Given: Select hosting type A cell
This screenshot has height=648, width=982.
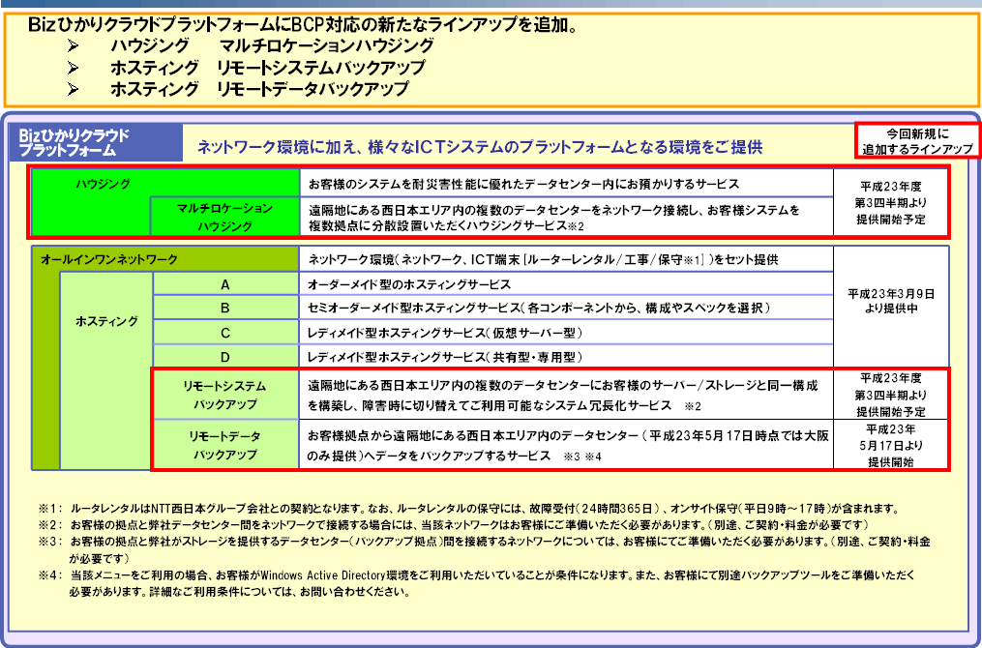Looking at the screenshot, I should pyautogui.click(x=225, y=285).
